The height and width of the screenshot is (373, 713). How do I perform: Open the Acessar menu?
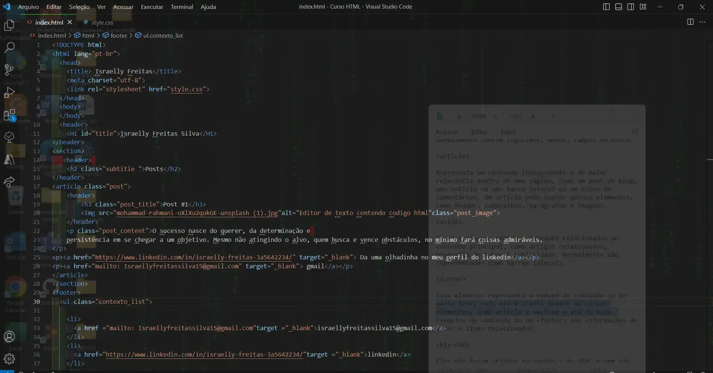123,7
